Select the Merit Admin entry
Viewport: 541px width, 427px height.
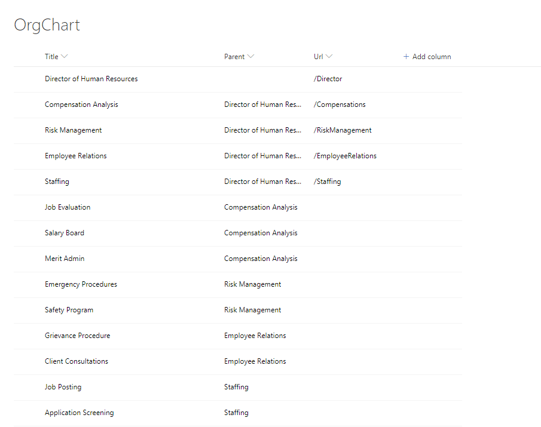[65, 259]
